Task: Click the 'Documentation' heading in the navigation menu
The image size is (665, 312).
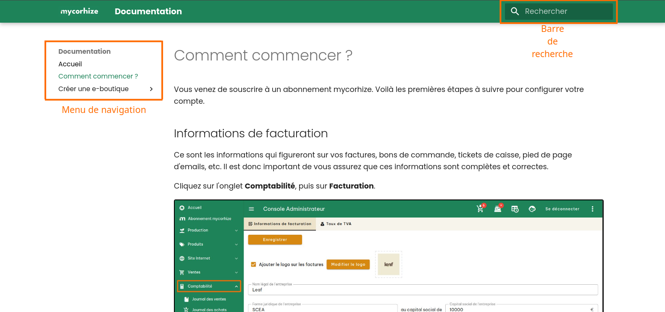Action: 84,52
